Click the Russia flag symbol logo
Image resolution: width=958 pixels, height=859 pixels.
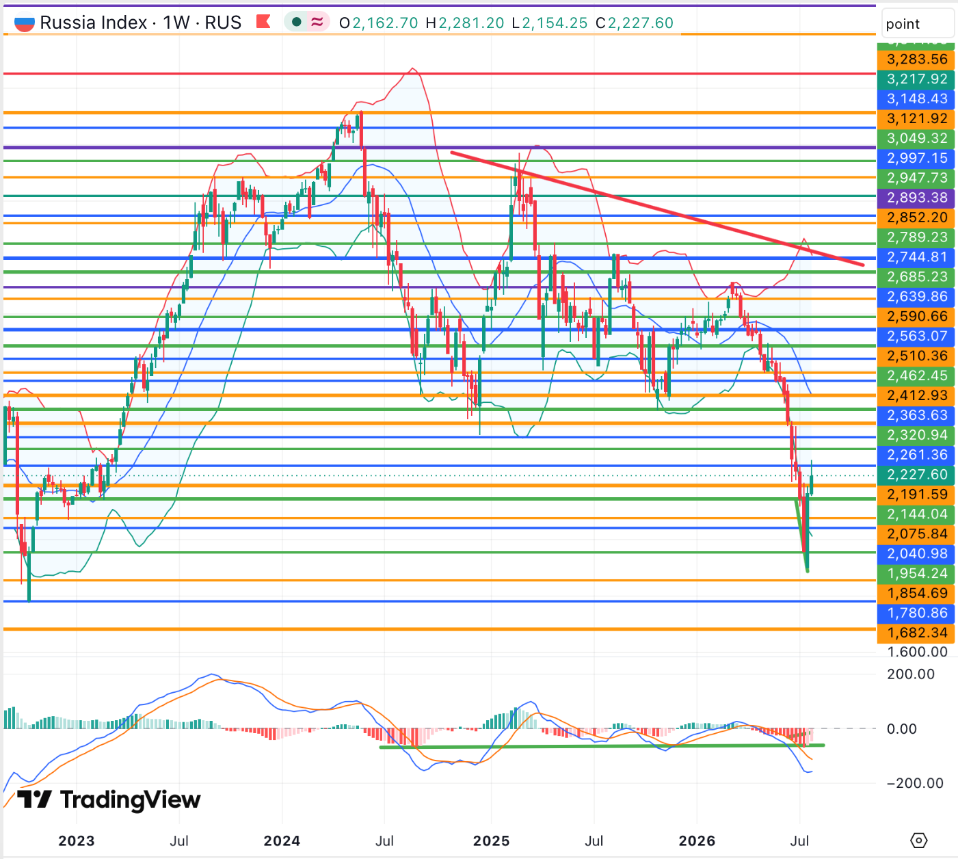coord(25,23)
